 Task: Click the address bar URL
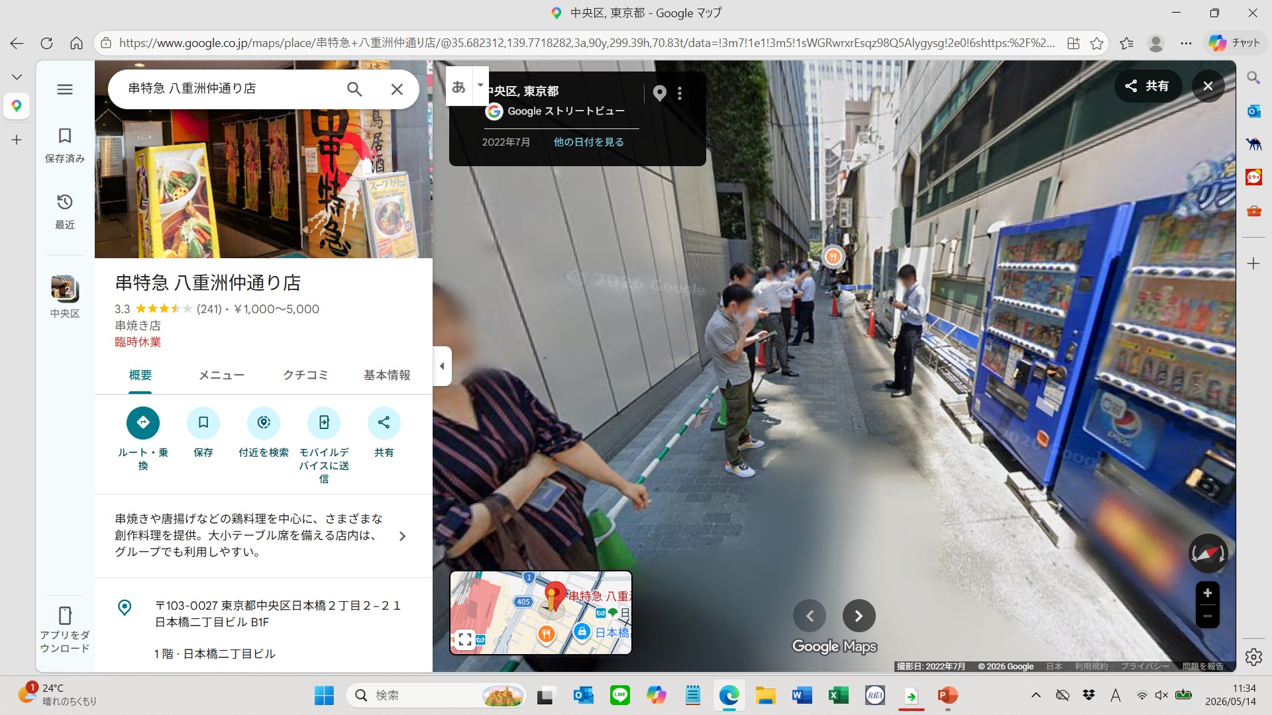(586, 44)
